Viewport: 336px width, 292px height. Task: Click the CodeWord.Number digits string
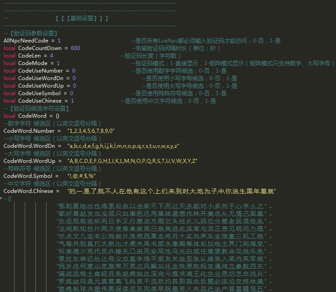click(x=91, y=131)
